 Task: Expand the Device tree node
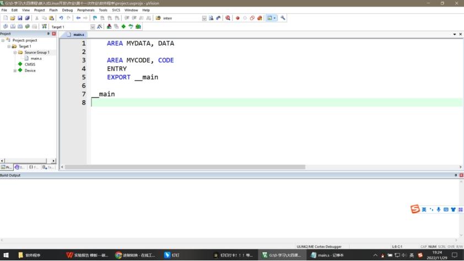pyautogui.click(x=15, y=70)
